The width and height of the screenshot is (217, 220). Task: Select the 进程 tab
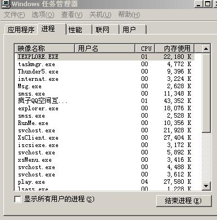pyautogui.click(x=52, y=29)
